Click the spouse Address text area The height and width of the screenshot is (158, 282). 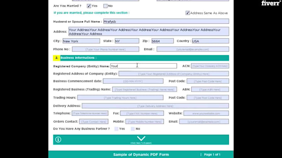pyautogui.click(x=148, y=32)
